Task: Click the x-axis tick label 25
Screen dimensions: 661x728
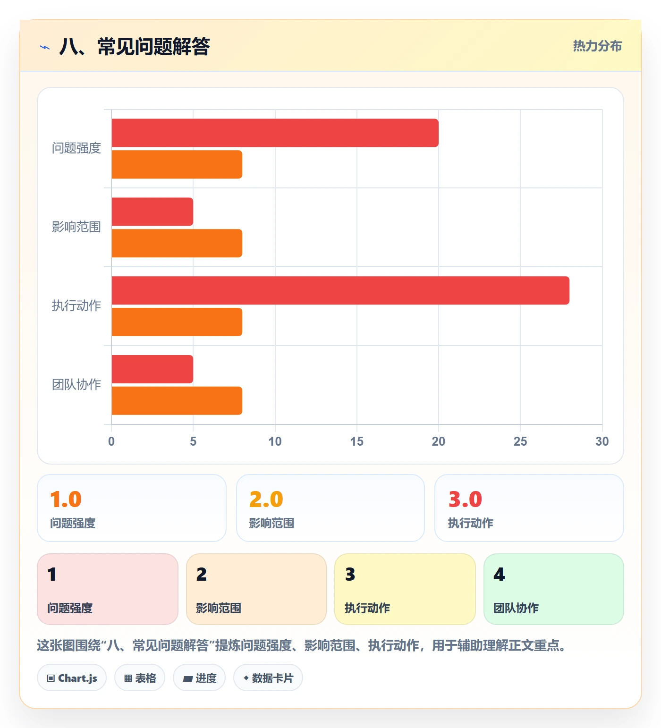Action: pyautogui.click(x=520, y=441)
